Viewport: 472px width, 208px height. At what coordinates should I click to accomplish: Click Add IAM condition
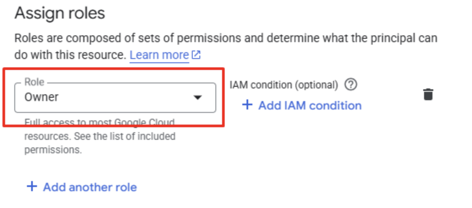point(302,106)
